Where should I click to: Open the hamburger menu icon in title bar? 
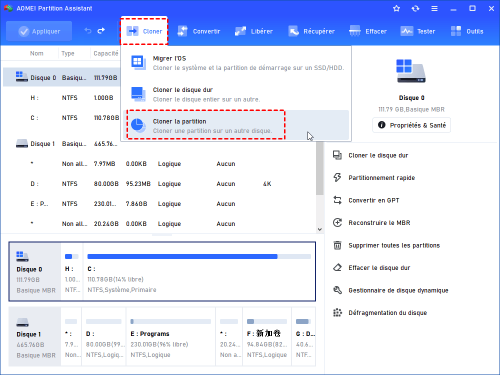click(434, 8)
